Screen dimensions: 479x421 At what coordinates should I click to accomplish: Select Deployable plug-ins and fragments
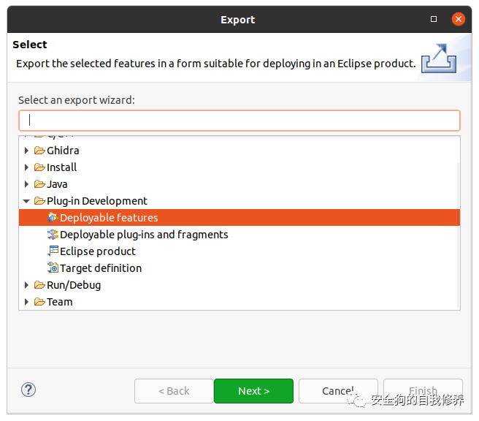click(144, 235)
